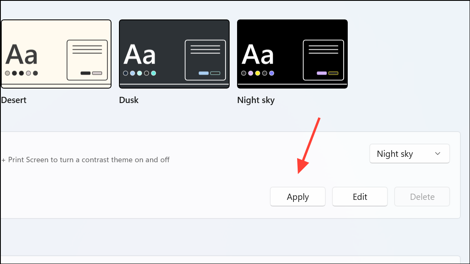Click the large Aa text in Dusk preview

pyautogui.click(x=140, y=55)
